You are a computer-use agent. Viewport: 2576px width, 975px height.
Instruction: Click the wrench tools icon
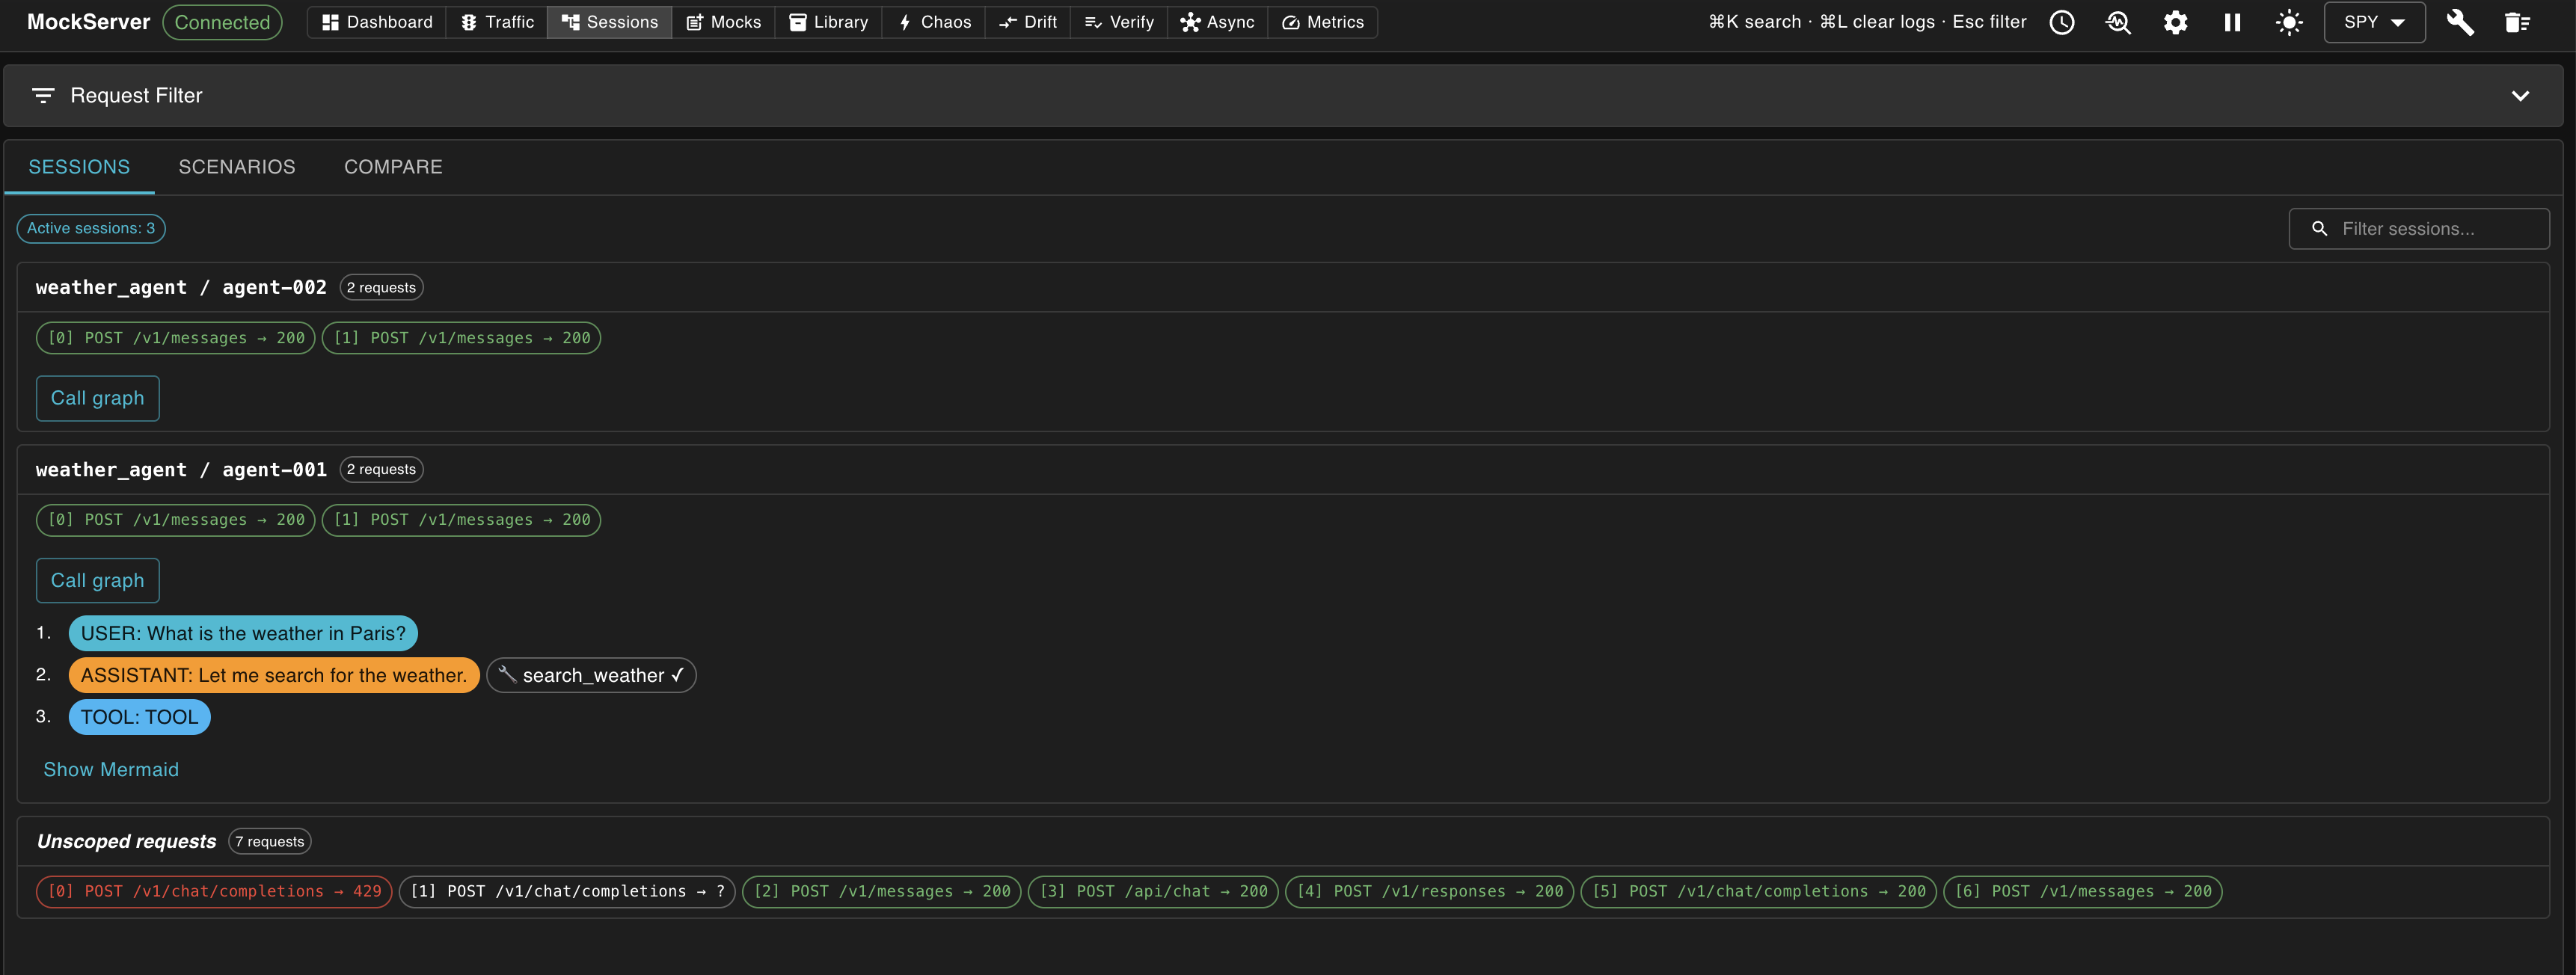pyautogui.click(x=2460, y=23)
